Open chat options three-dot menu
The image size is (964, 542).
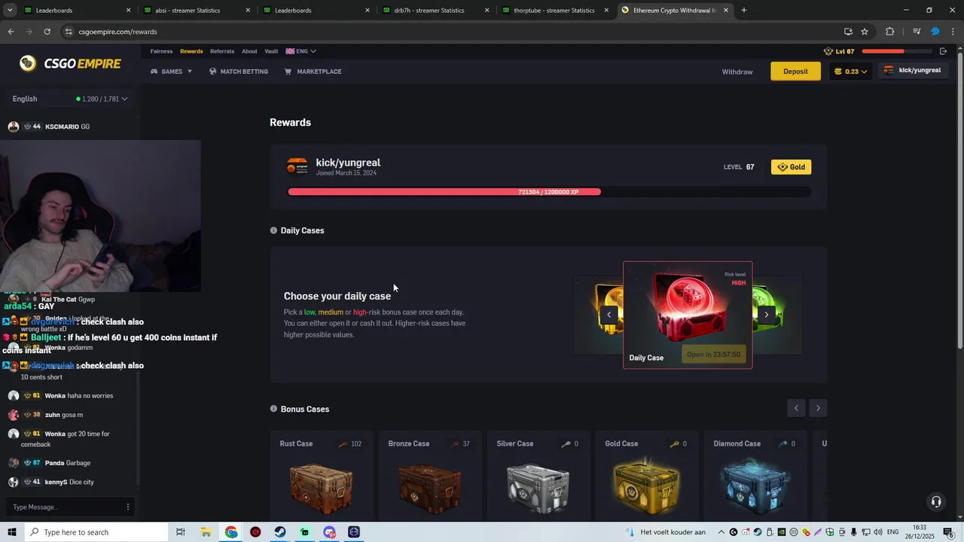coord(128,507)
